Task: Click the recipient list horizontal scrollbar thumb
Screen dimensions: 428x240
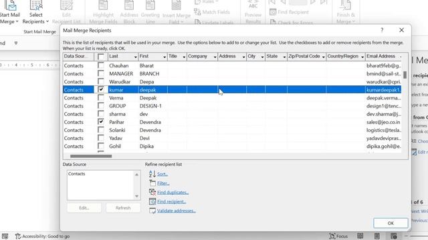Action: pyautogui.click(x=91, y=156)
